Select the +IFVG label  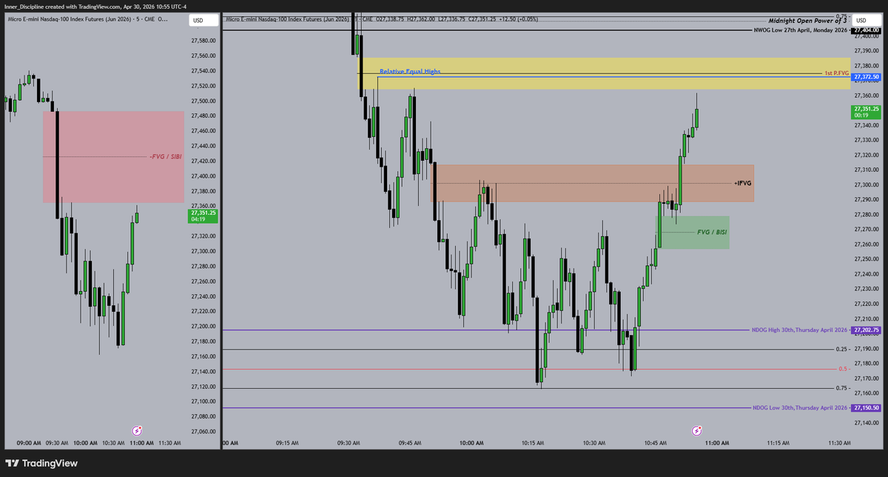tap(742, 182)
